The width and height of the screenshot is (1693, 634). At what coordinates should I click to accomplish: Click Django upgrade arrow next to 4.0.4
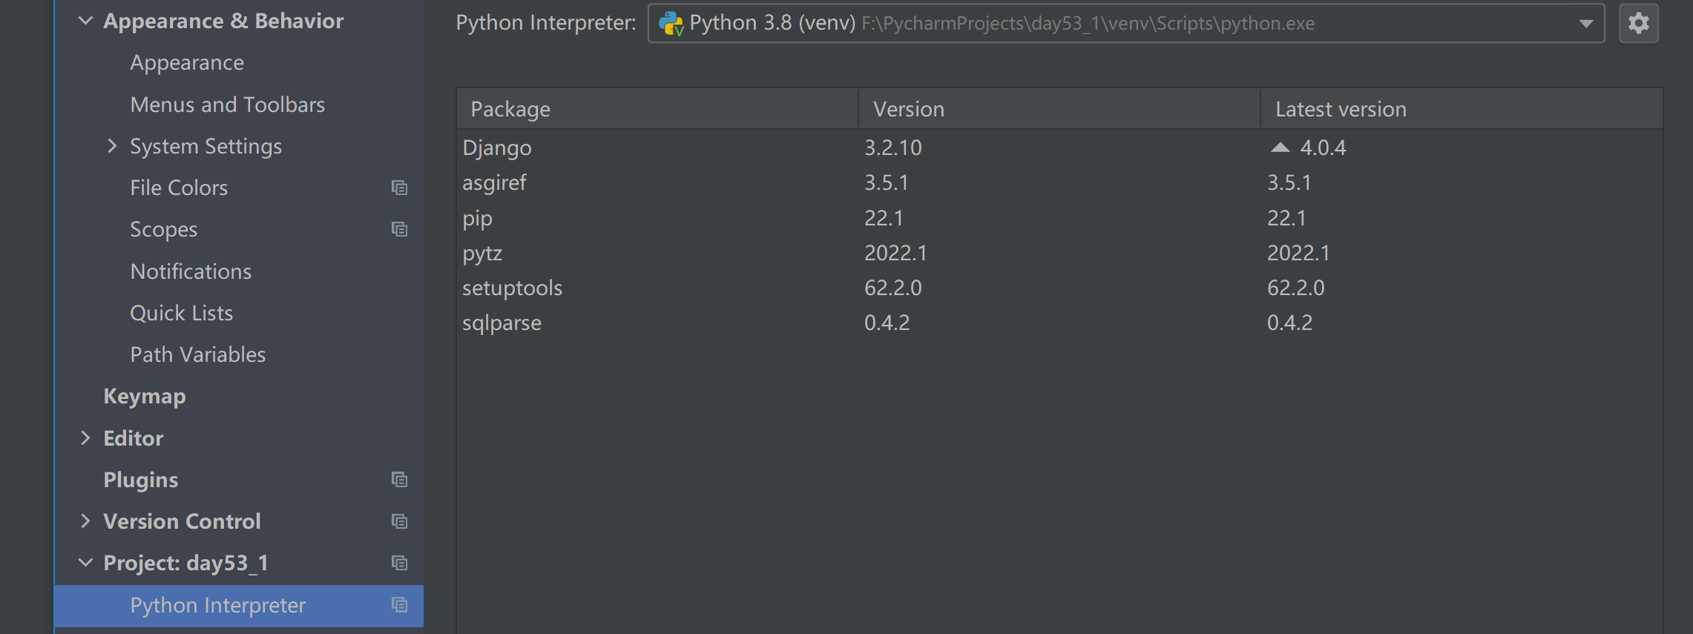[x=1280, y=148]
